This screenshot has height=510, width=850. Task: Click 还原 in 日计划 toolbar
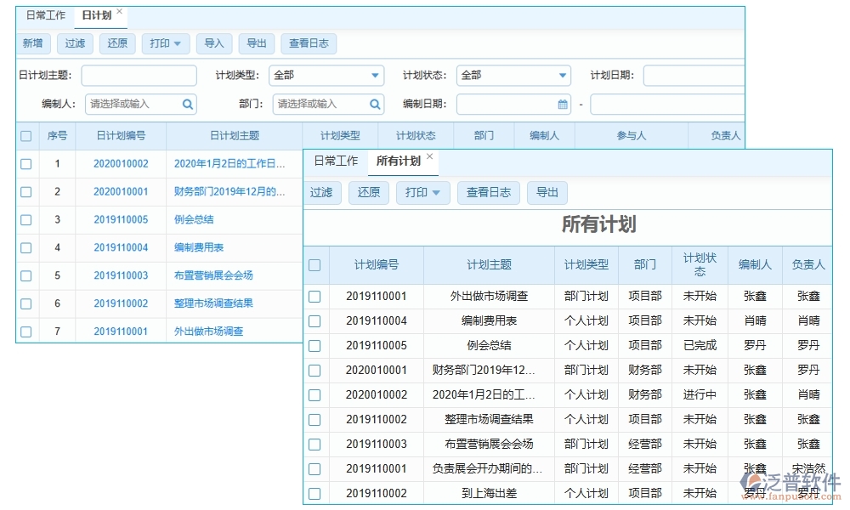point(117,43)
